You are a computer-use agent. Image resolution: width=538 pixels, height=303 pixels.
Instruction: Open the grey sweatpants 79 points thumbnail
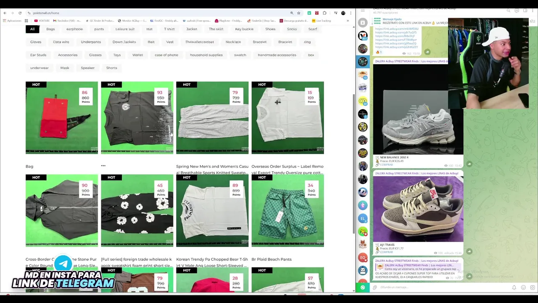[x=212, y=118]
